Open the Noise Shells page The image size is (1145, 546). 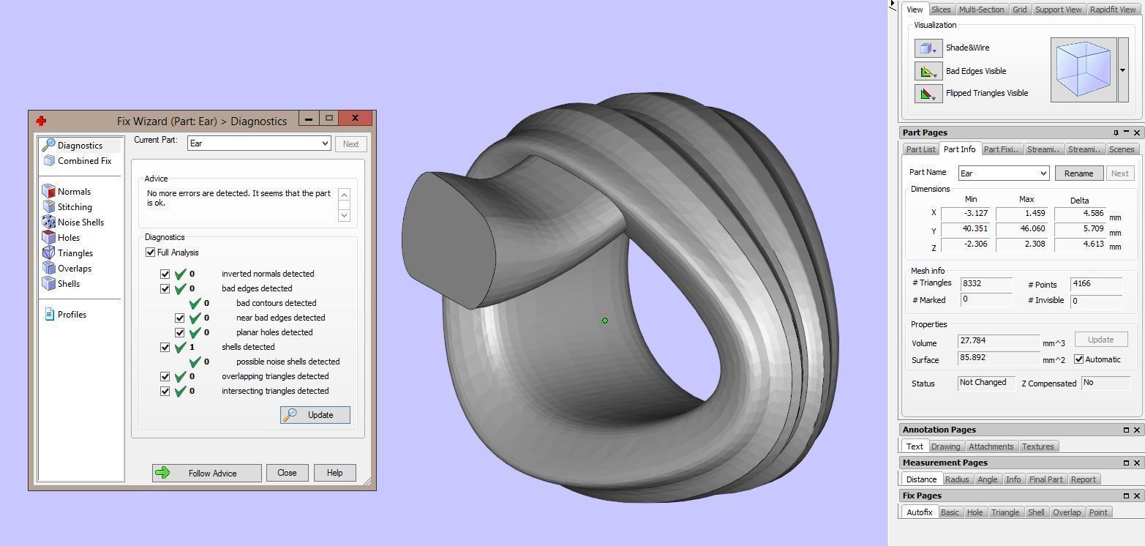click(x=80, y=222)
